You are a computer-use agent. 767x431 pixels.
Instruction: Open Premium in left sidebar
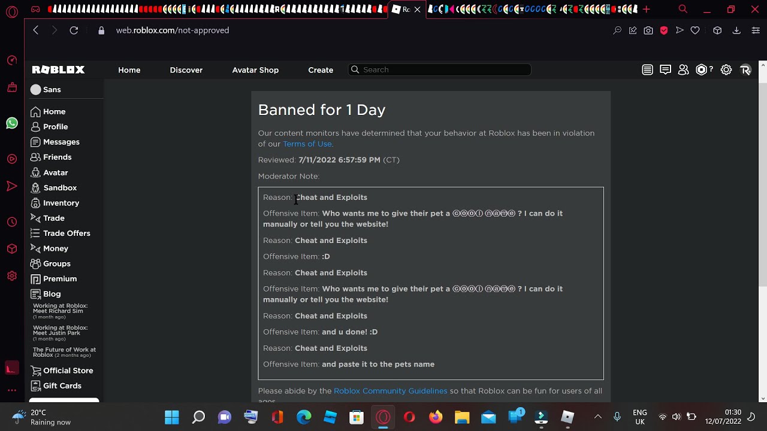coord(53,279)
